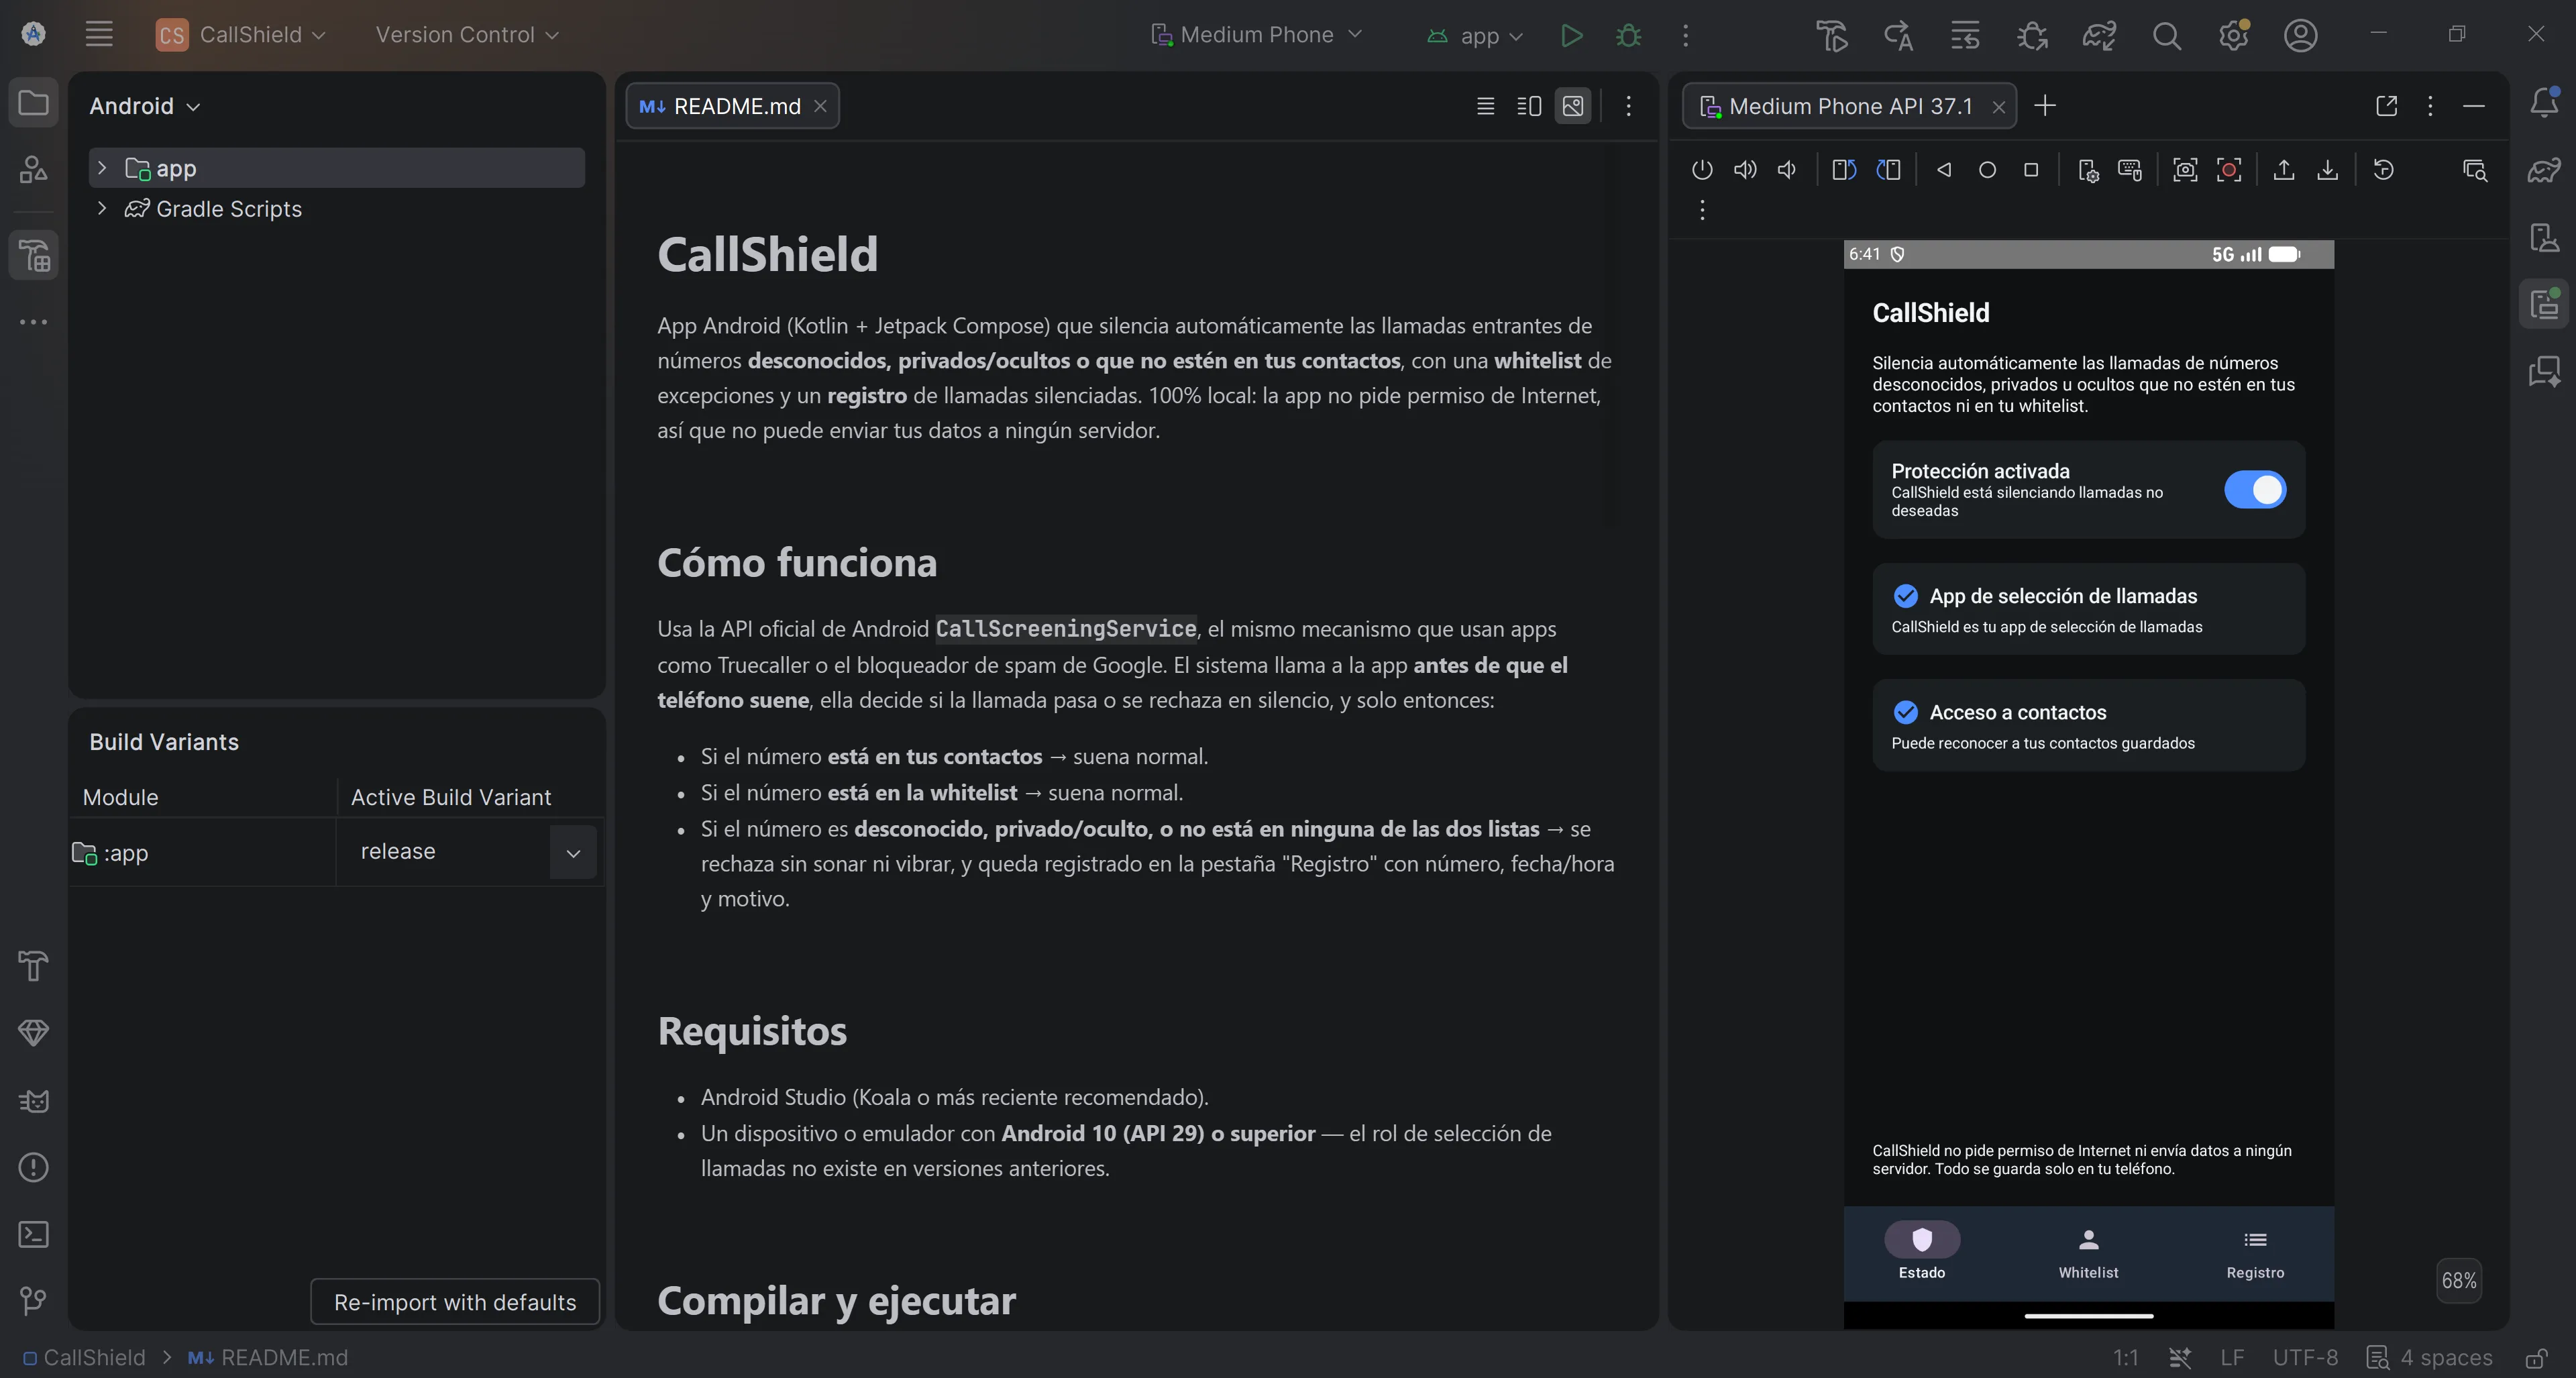Open Medium Phone device selector
This screenshot has height=1378, width=2576.
coord(1256,35)
